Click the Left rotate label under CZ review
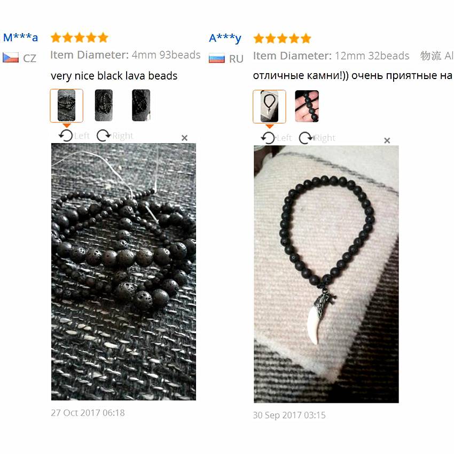454x454 pixels. point(82,136)
